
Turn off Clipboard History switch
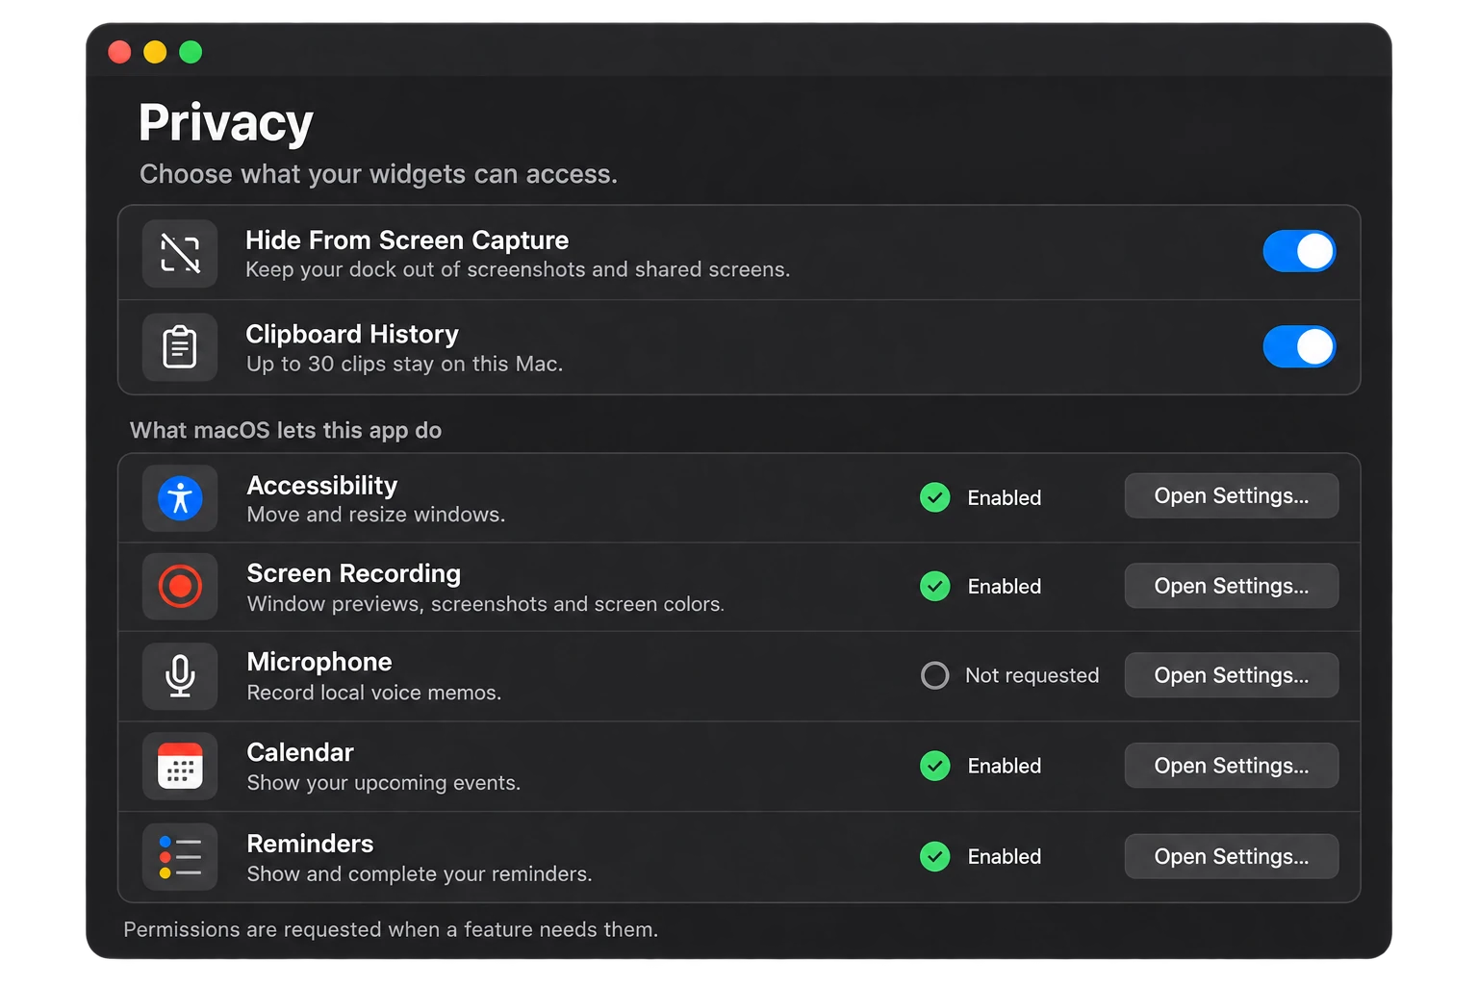[x=1299, y=346]
